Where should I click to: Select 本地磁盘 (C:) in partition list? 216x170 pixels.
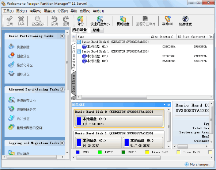[95, 56]
